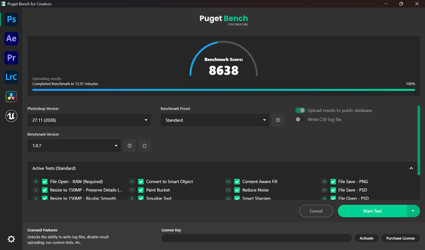The height and width of the screenshot is (250, 425).
Task: Choose the Unreal Engine sidebar icon
Action: tap(11, 116)
